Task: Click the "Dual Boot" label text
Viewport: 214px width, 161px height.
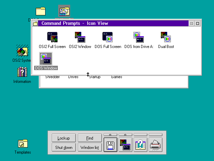Action: [166, 47]
